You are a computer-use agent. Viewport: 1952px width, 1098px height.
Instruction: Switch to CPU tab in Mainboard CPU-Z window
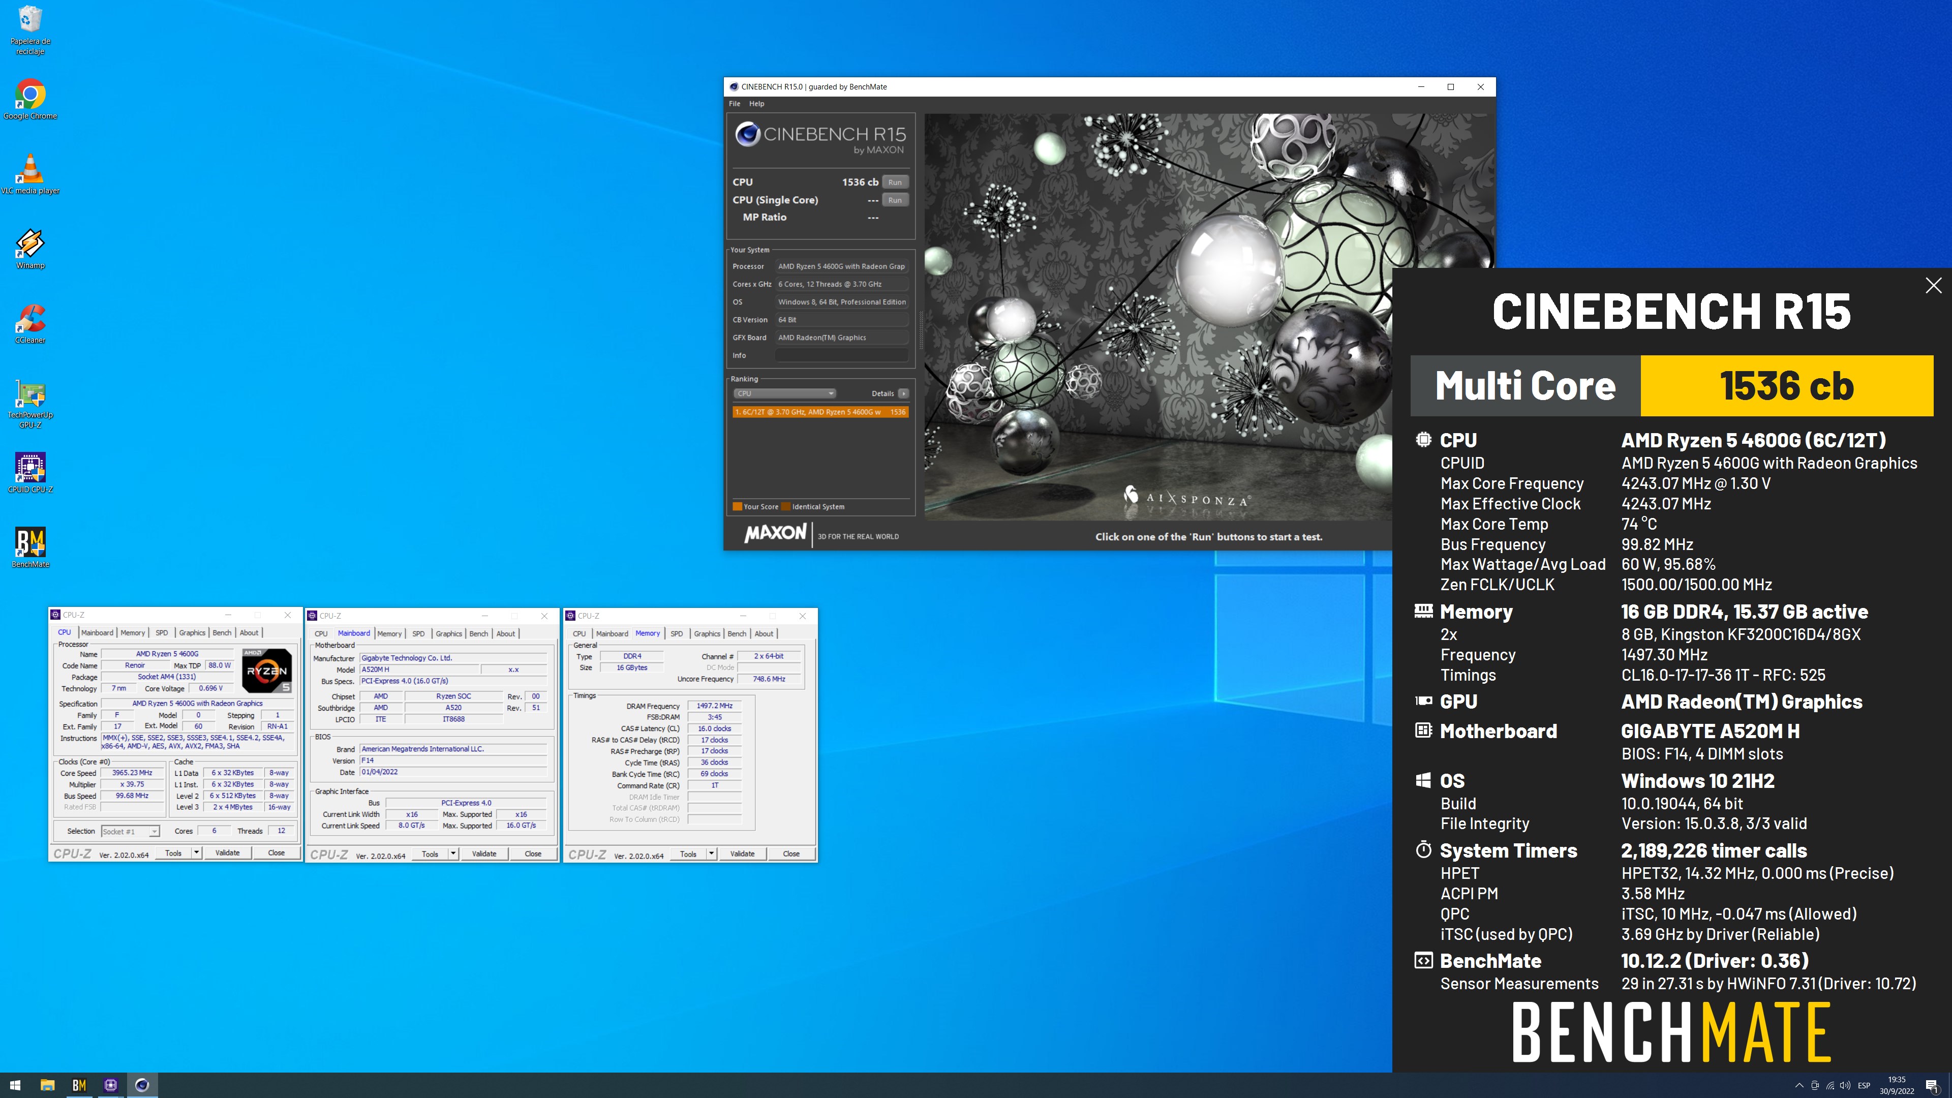coord(321,633)
